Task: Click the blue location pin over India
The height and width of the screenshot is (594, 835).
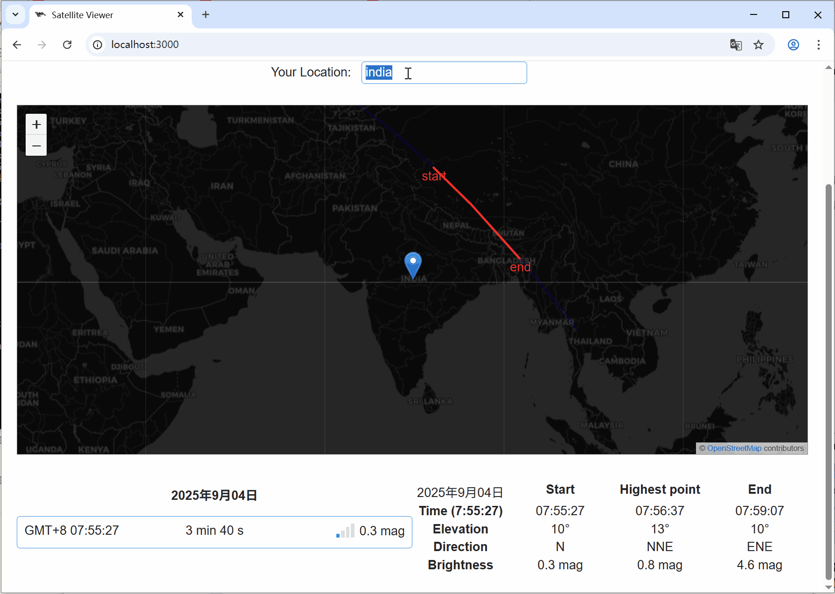Action: (x=413, y=265)
